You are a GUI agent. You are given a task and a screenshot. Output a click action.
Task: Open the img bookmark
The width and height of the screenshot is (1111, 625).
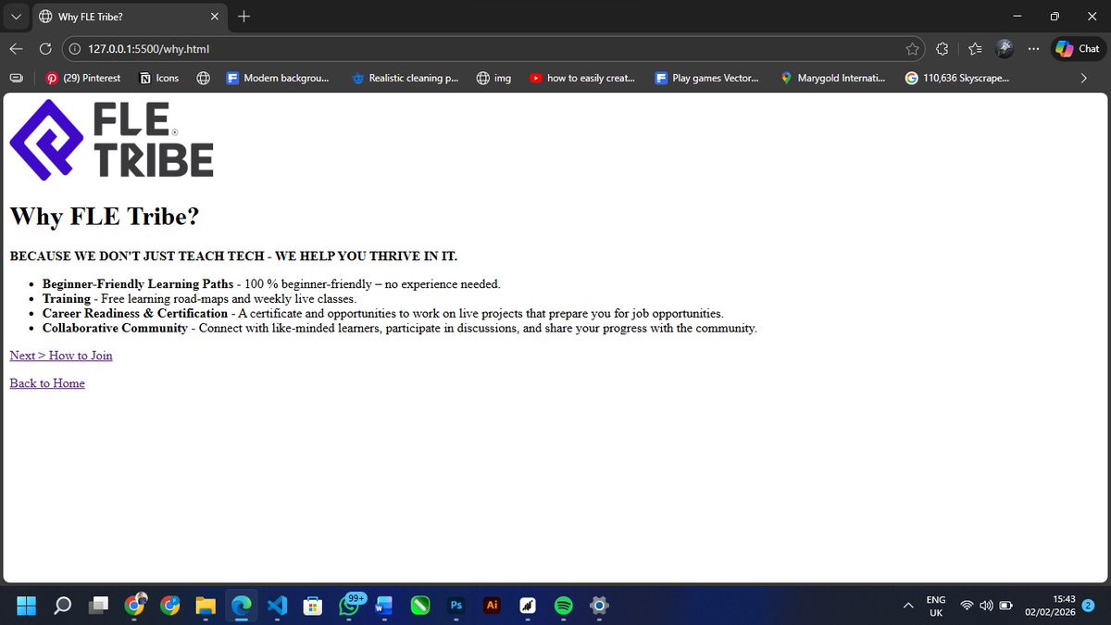click(493, 79)
